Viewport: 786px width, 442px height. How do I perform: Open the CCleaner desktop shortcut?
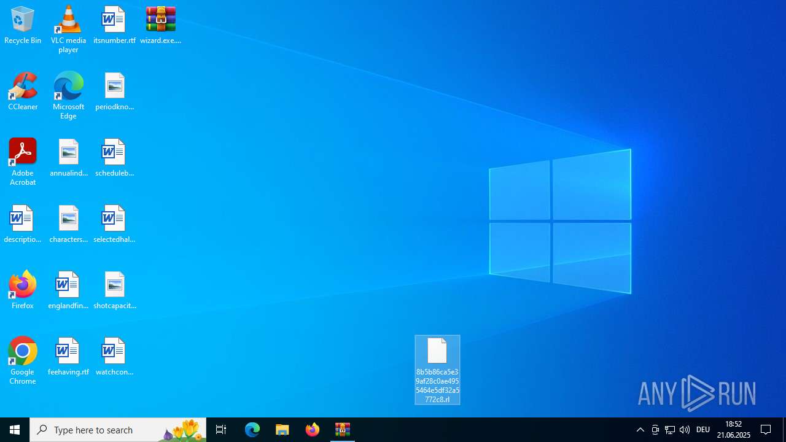coord(23,92)
